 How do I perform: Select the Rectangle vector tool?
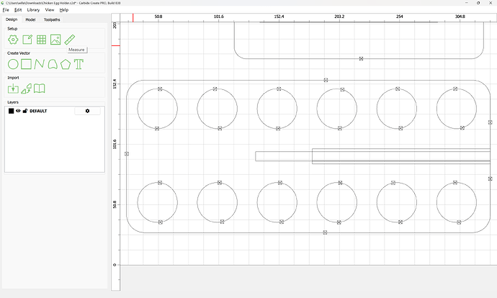26,64
